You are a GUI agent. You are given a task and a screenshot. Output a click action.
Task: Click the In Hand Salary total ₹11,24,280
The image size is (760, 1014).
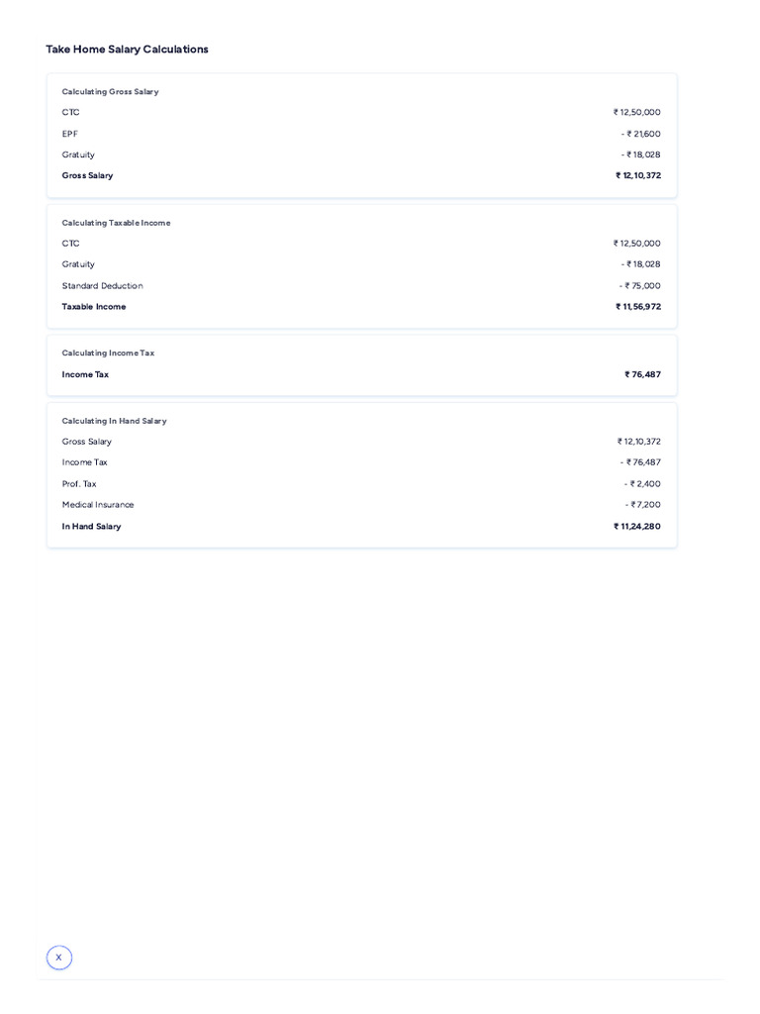coord(637,527)
